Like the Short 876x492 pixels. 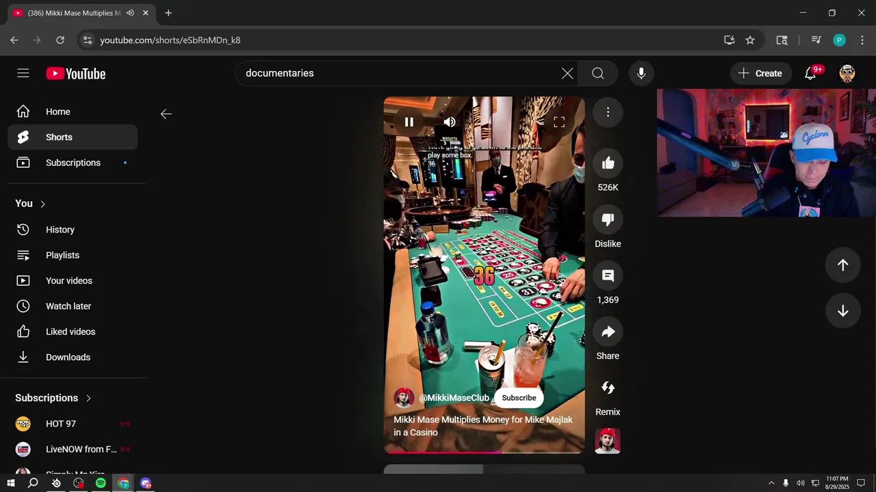pyautogui.click(x=608, y=163)
